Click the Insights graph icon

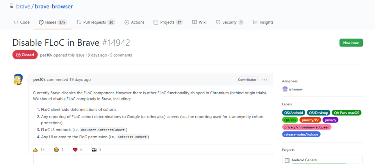[255, 22]
